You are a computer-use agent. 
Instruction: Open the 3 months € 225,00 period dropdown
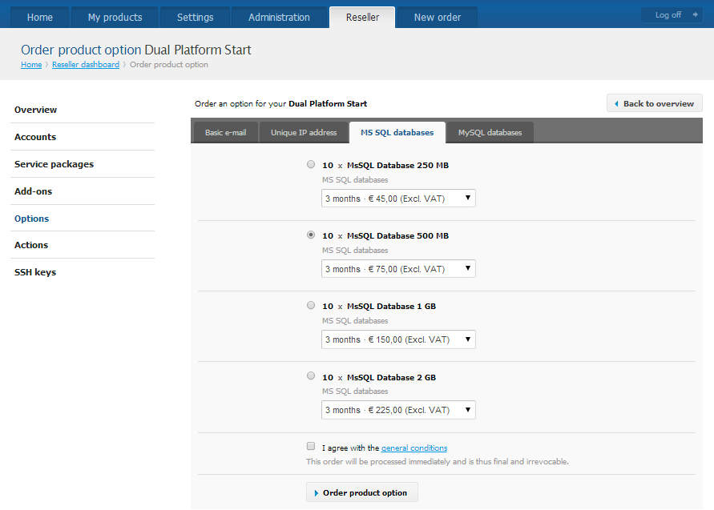pyautogui.click(x=398, y=410)
